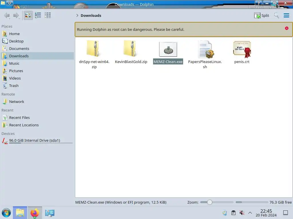Click the title bar help button
The width and height of the screenshot is (293, 219).
[259, 3]
